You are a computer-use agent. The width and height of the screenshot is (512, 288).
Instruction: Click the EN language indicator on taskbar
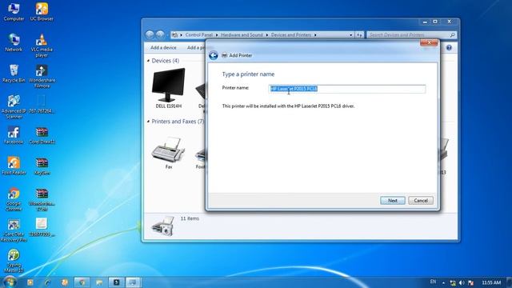(433, 282)
